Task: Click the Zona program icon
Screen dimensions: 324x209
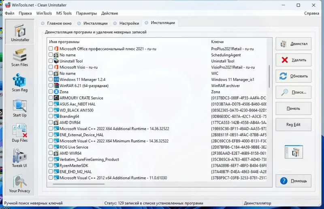Action: [56, 92]
